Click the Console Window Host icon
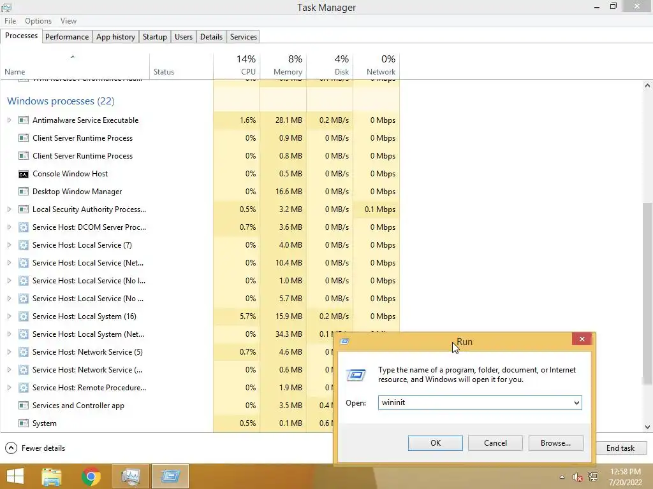This screenshot has height=489, width=653. pyautogui.click(x=24, y=174)
